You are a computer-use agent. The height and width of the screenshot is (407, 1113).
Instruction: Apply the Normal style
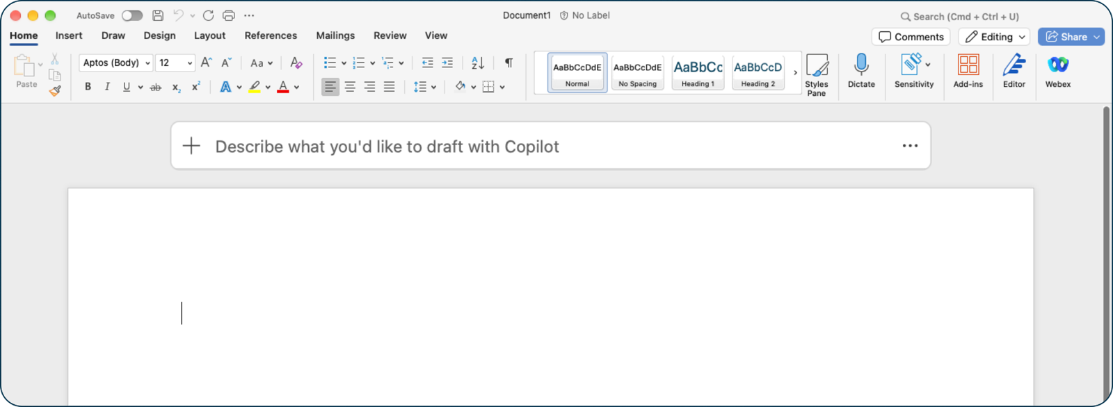(577, 72)
